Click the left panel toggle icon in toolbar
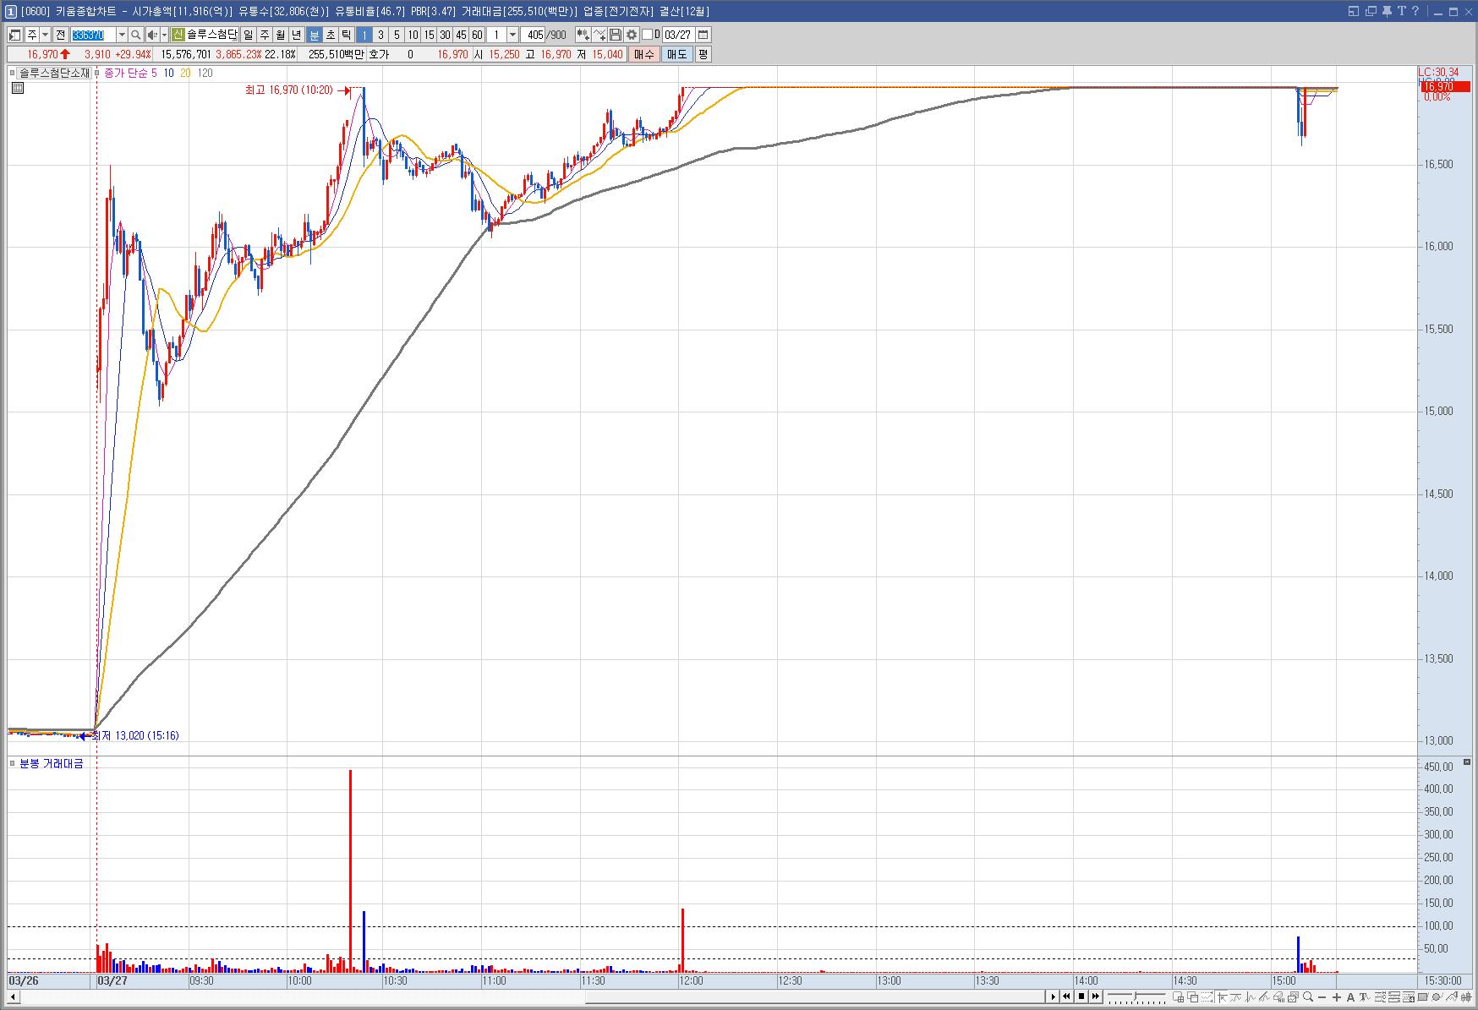 coord(15,35)
